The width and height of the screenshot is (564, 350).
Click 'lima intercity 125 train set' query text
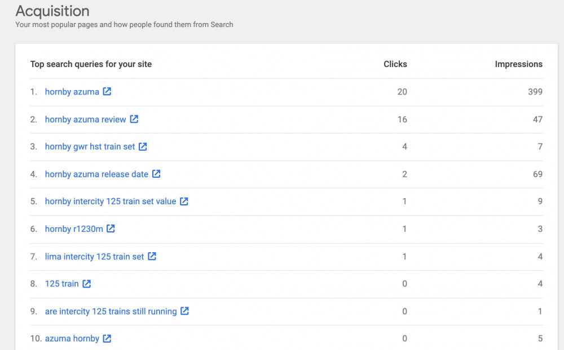click(x=94, y=257)
